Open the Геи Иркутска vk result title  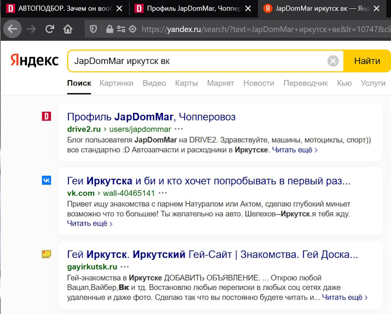pyautogui.click(x=209, y=181)
